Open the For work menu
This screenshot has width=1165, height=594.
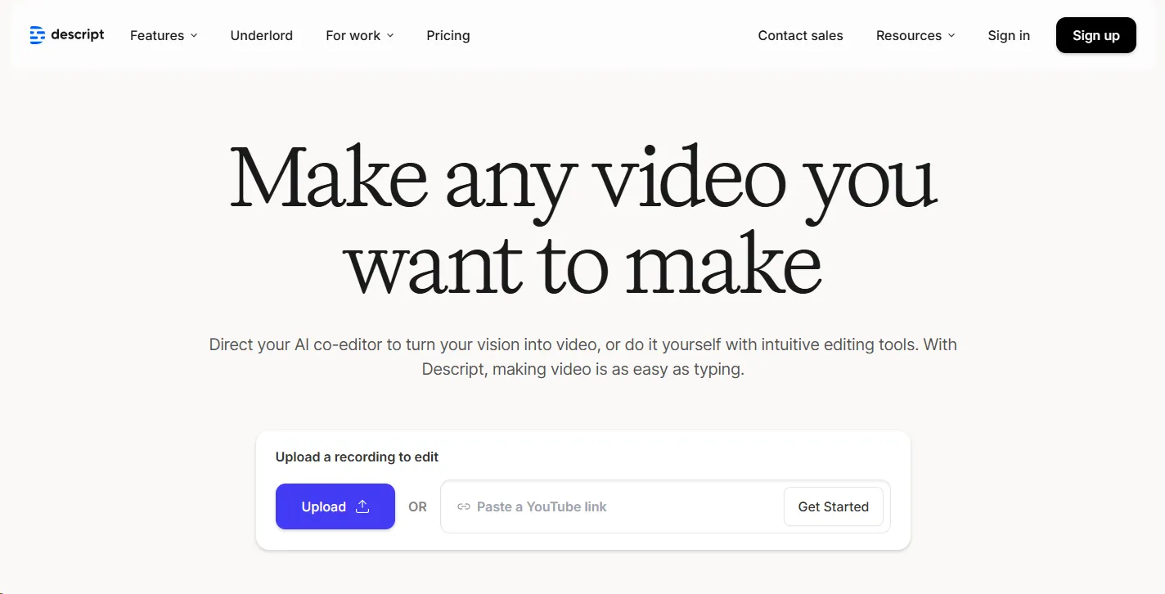click(353, 35)
